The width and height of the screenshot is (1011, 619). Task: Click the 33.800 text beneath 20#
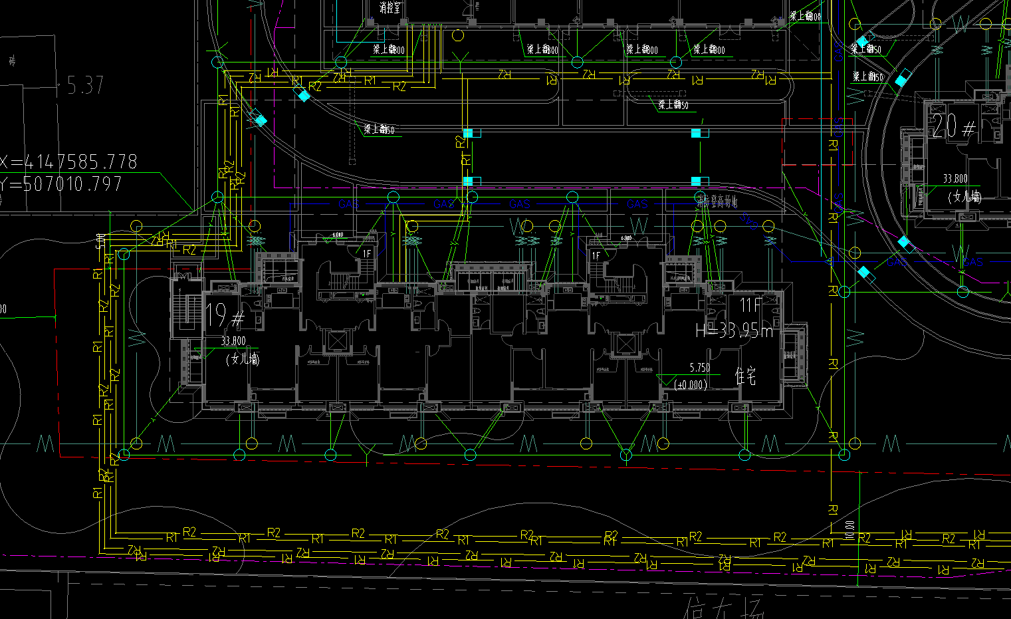pos(955,179)
